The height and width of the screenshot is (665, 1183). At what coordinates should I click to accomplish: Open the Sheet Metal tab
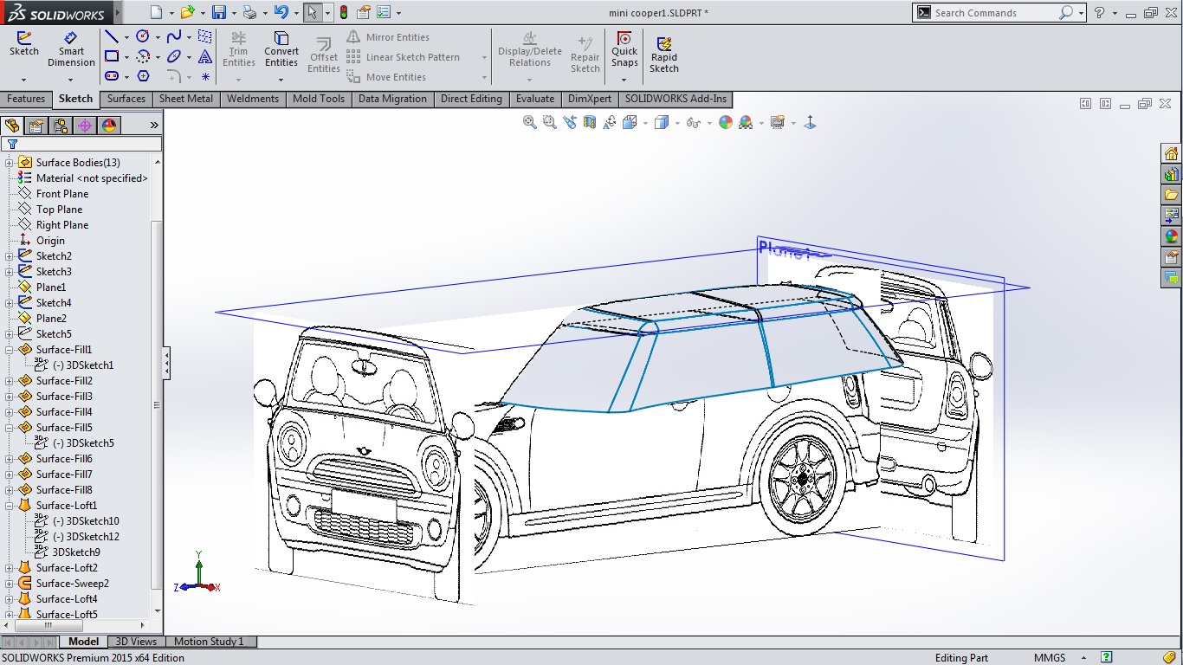click(186, 99)
